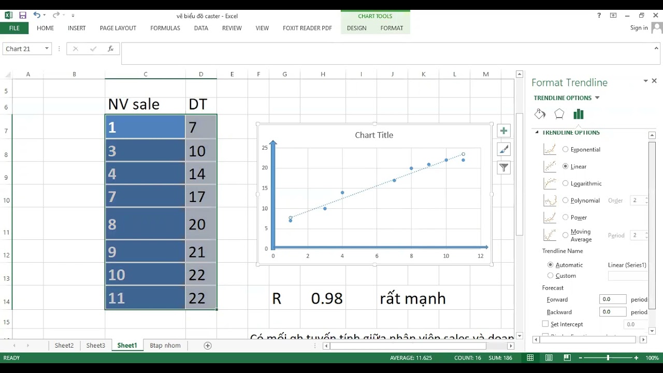This screenshot has height=373, width=663.
Task: Switch to Sheet3 tab
Action: point(96,346)
